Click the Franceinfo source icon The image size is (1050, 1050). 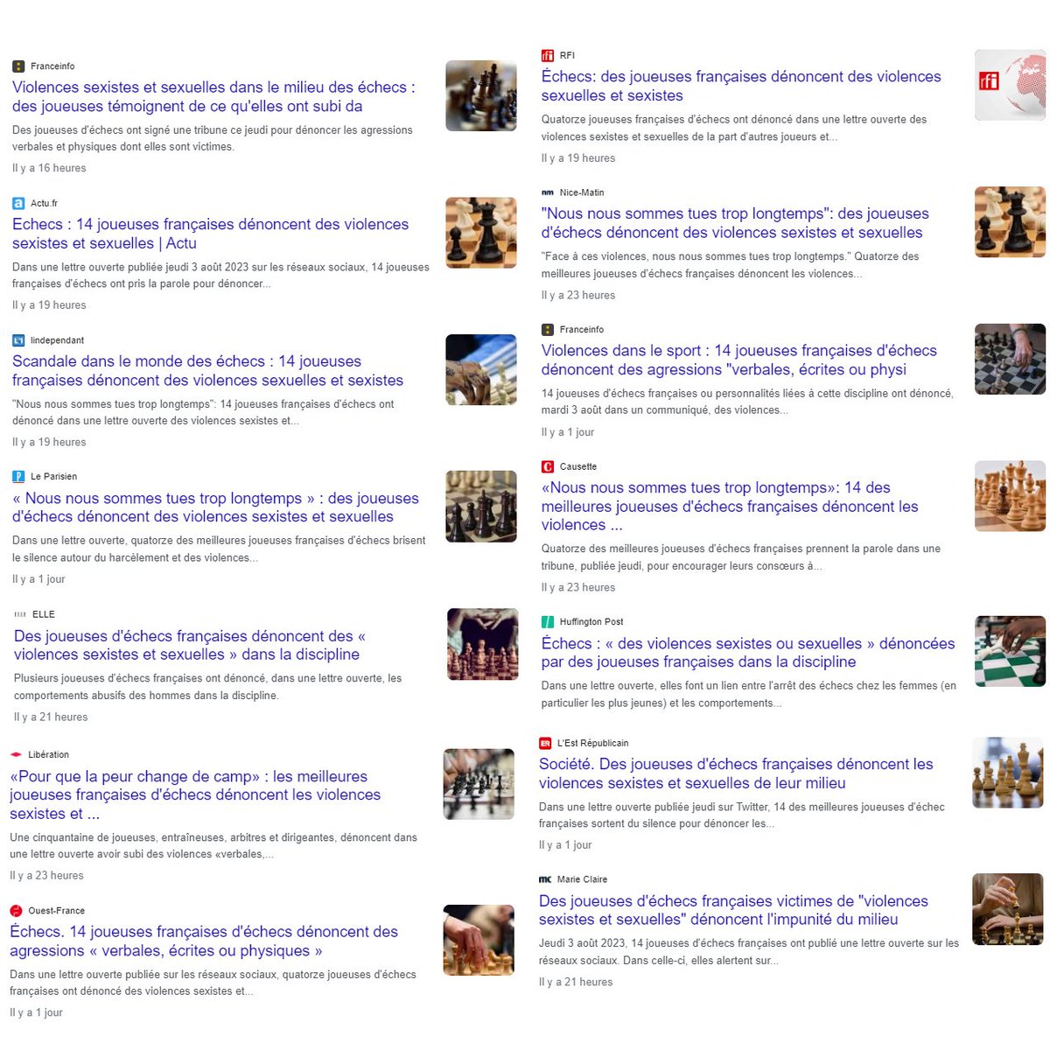click(x=17, y=66)
